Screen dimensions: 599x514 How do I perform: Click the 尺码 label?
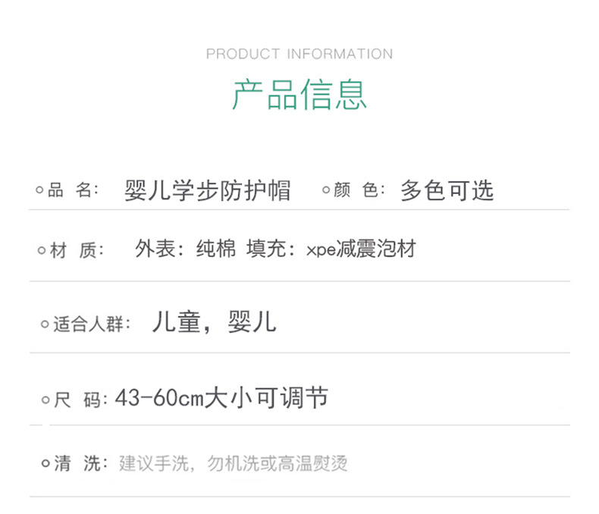[x=82, y=400]
